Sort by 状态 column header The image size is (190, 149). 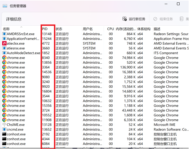coord(59,29)
